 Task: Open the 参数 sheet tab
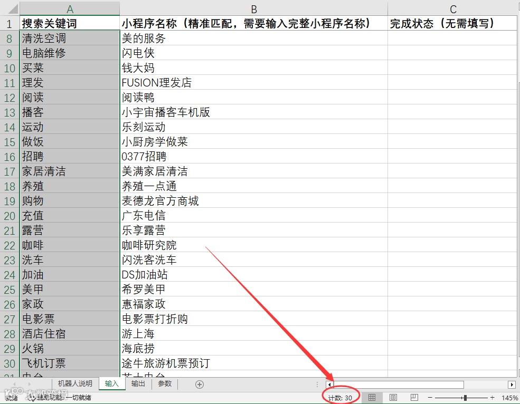165,384
